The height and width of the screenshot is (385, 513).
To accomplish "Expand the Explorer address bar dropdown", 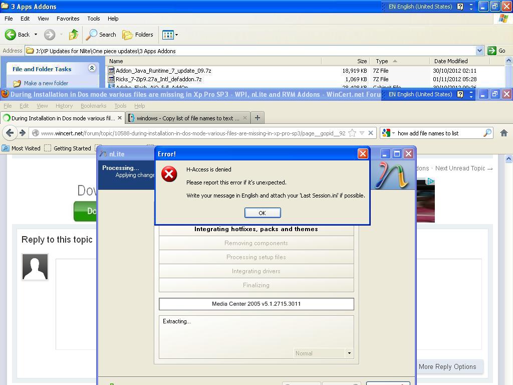I will tap(479, 51).
